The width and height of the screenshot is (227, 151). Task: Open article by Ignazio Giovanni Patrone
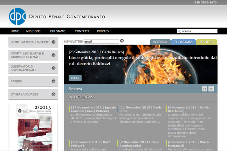click(93, 115)
